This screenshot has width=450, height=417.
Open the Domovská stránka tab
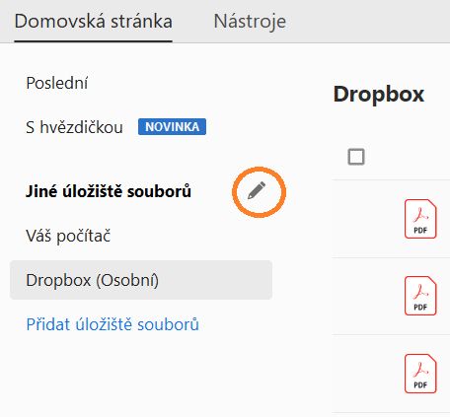[x=94, y=22]
